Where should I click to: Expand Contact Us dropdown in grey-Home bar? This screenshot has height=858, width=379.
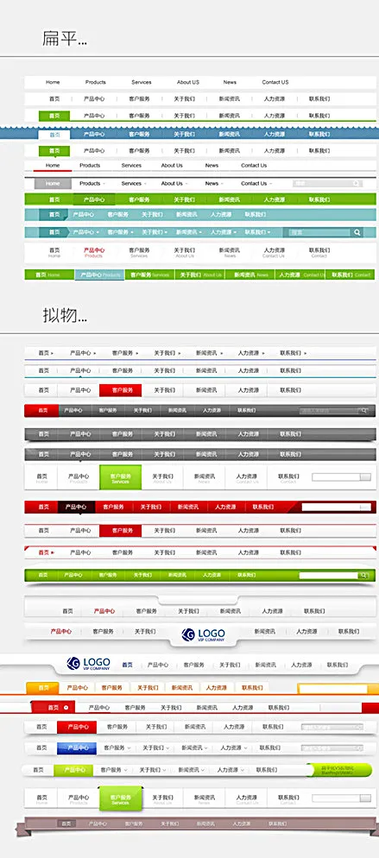click(256, 184)
